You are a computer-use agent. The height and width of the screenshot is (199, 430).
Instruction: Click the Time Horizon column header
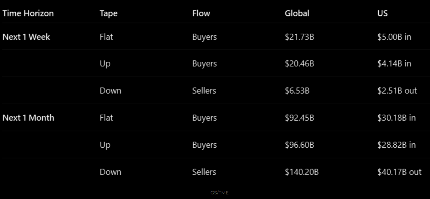coord(28,14)
